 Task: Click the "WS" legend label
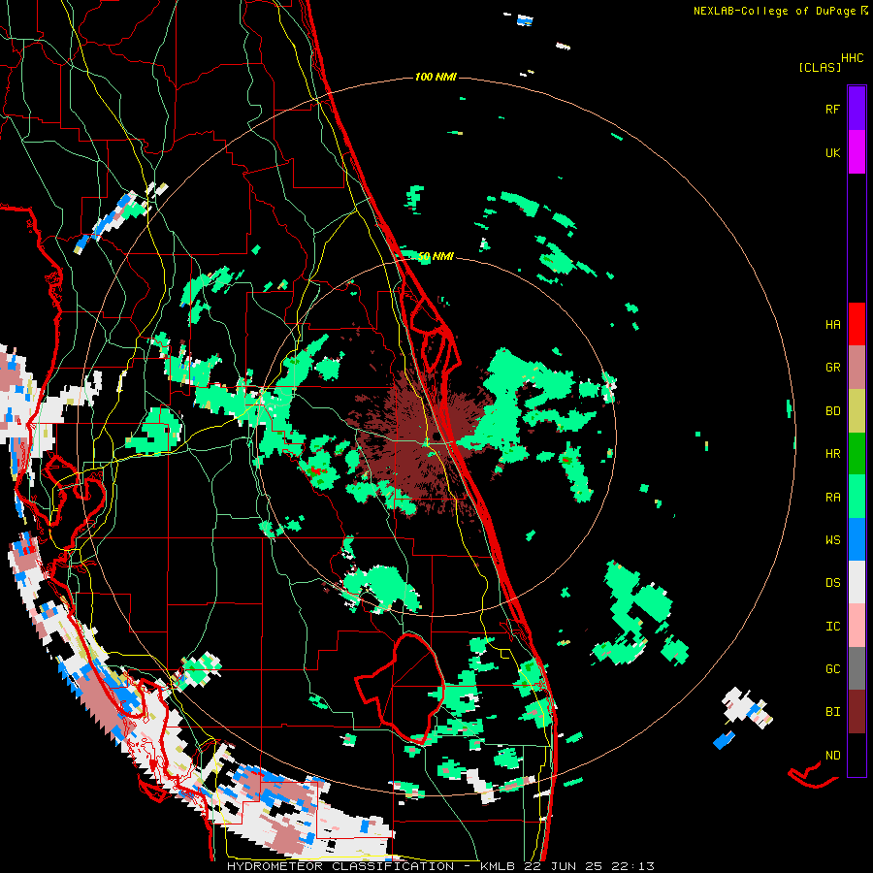(x=832, y=540)
